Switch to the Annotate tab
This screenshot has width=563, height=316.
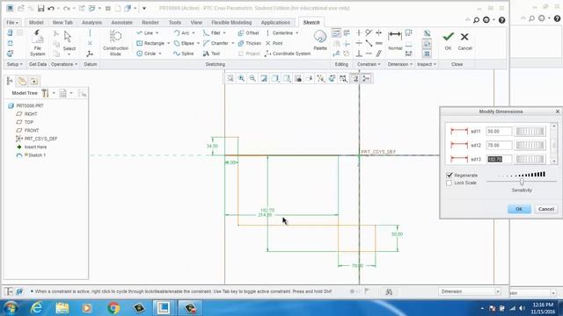[121, 23]
